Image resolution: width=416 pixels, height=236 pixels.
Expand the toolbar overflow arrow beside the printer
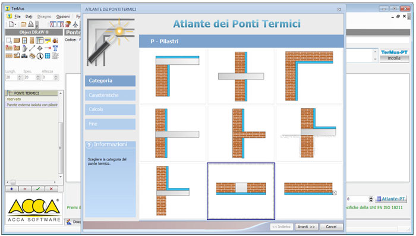coord(37,25)
